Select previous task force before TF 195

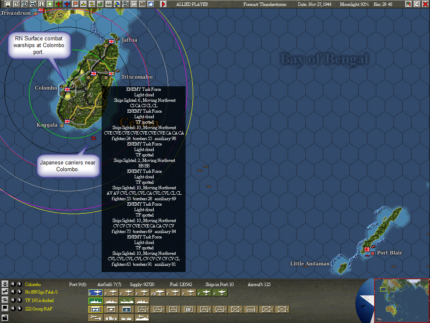pos(13,300)
